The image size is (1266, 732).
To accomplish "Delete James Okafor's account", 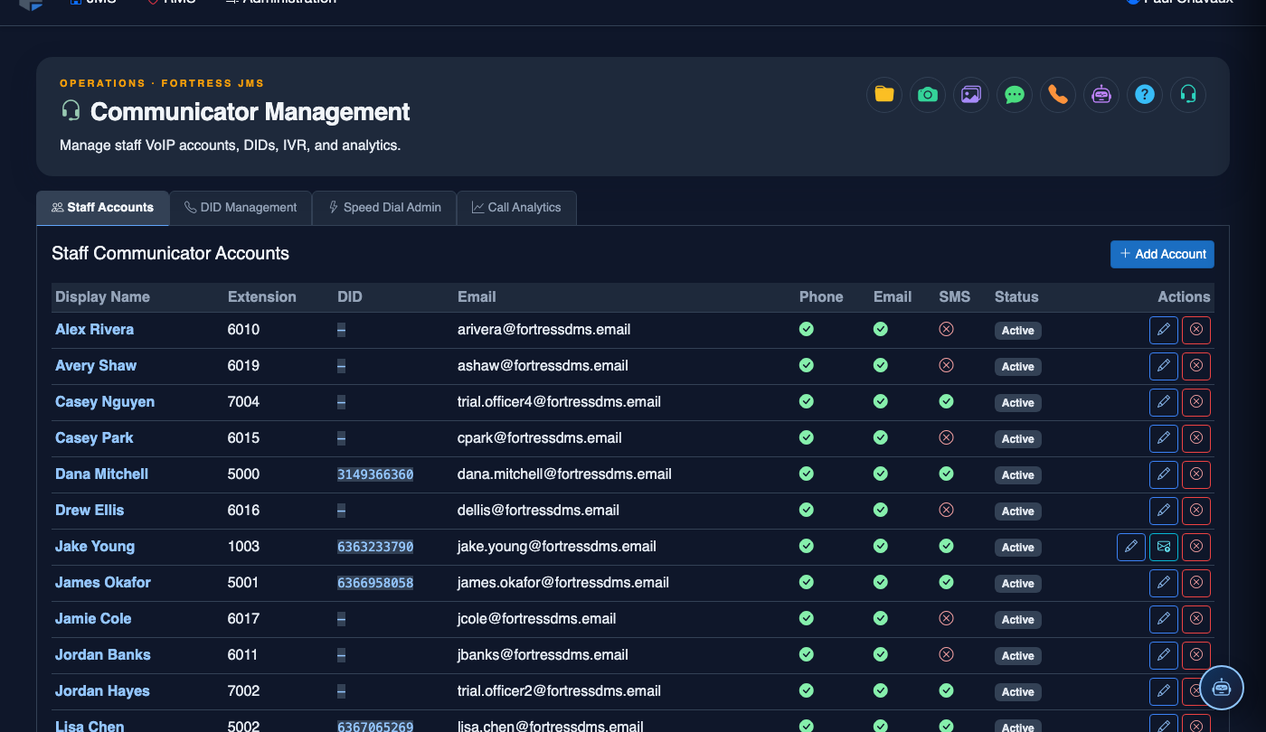I will click(1196, 583).
